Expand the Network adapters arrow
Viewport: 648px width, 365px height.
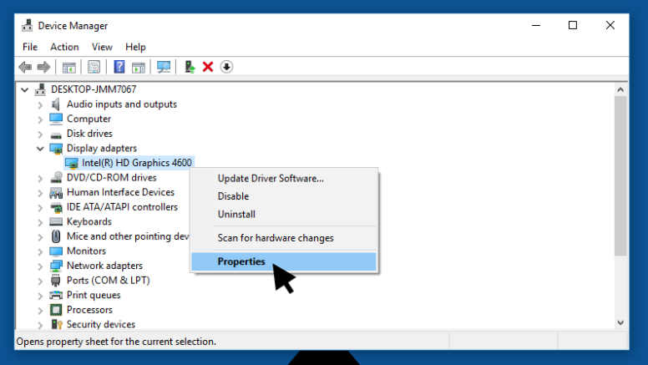(40, 266)
